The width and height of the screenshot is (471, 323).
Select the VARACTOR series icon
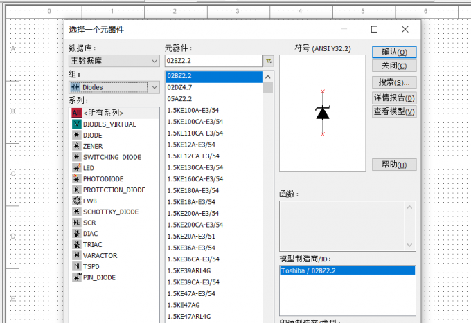click(77, 255)
